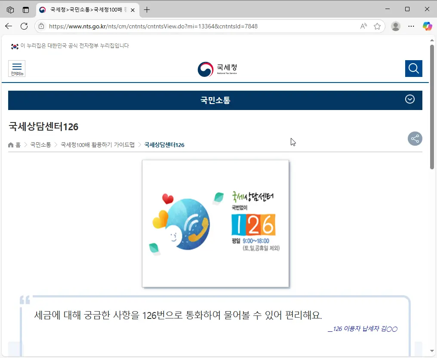
Task: Refresh the current page
Action: click(x=24, y=26)
